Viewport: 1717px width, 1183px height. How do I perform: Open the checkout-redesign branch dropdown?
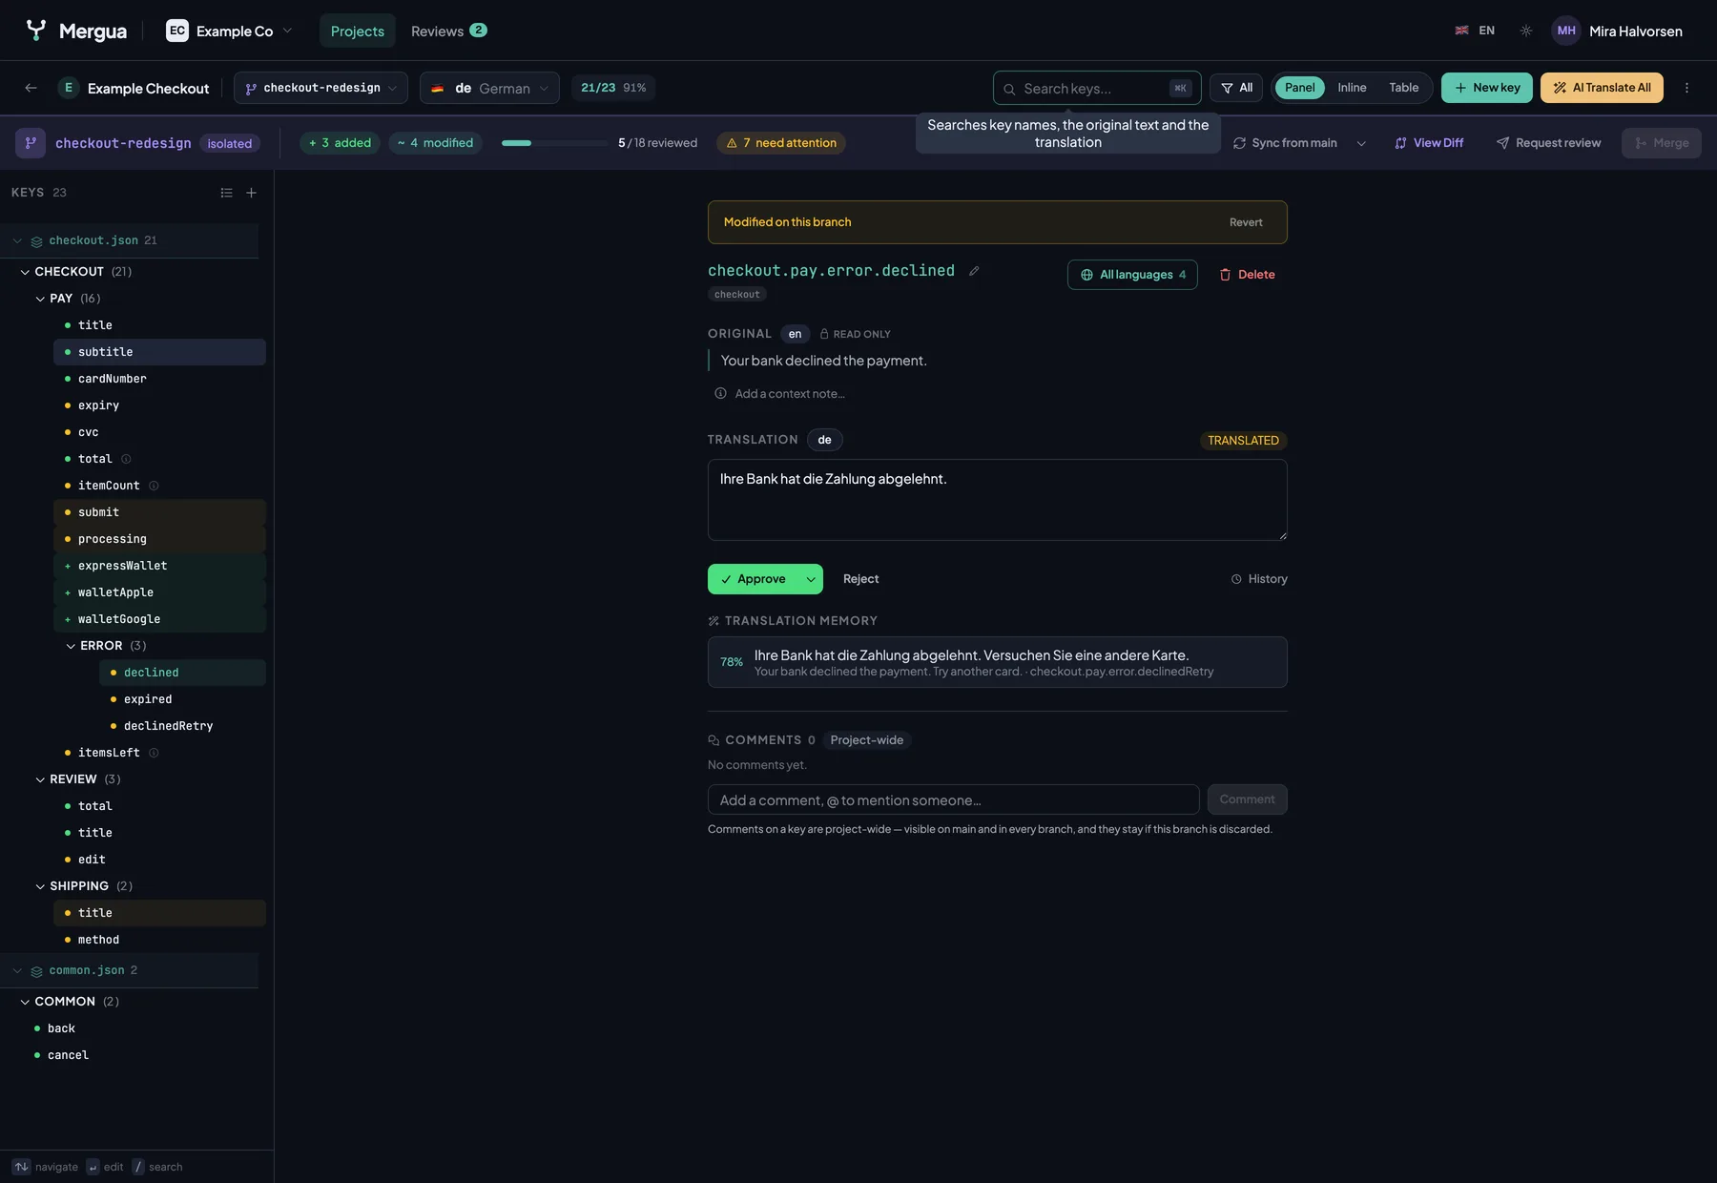coord(321,88)
